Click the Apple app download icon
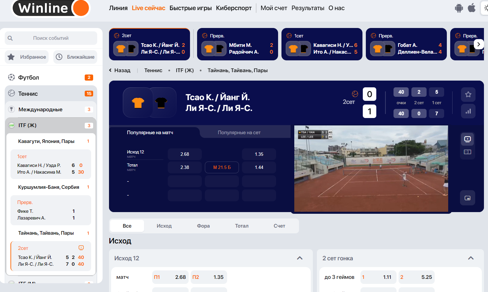This screenshot has width=488, height=292. [471, 8]
